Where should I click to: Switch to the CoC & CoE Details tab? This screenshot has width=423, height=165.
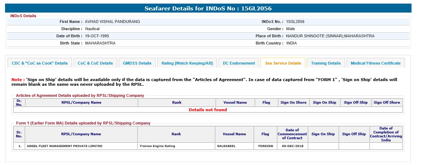pos(95,63)
